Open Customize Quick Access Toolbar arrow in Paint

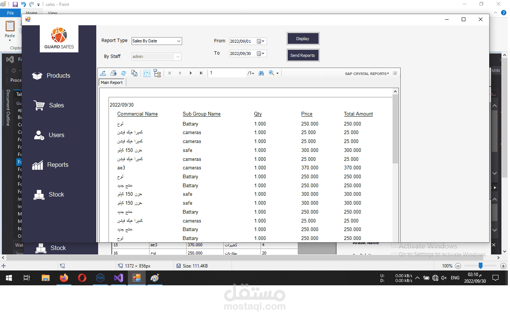click(38, 5)
